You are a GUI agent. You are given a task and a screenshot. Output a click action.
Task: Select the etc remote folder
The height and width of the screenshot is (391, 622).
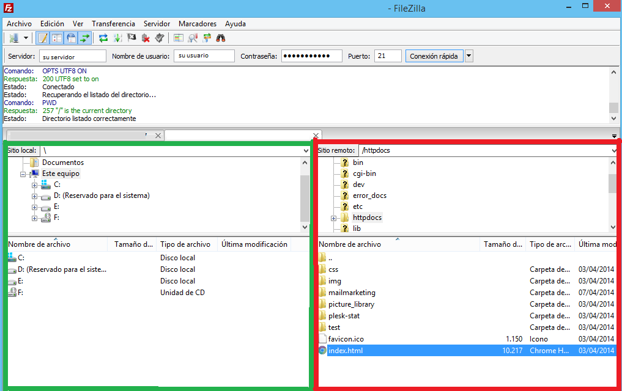click(357, 206)
